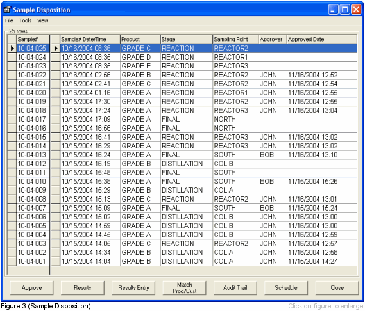Click approved date 11/16/2004 13:04

pyautogui.click(x=322, y=110)
